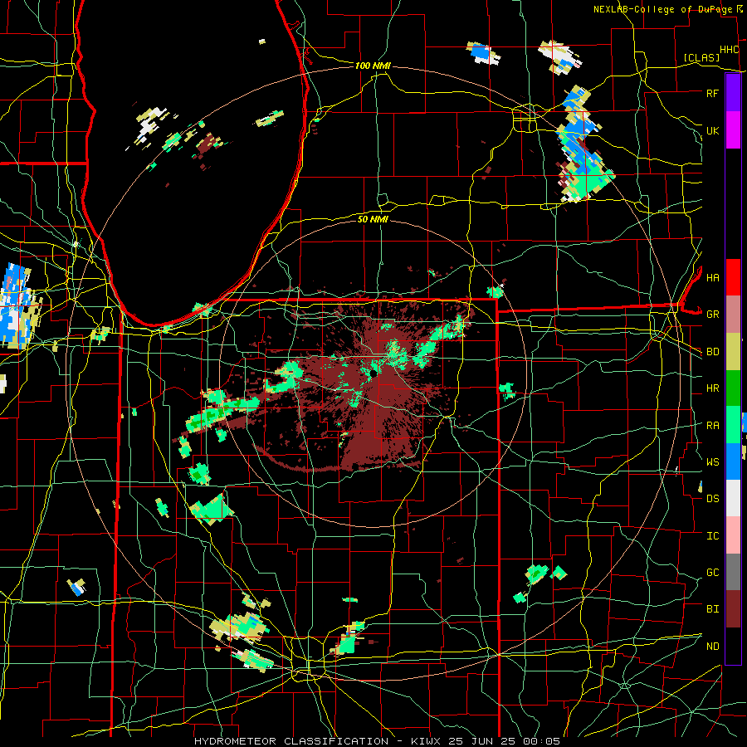The width and height of the screenshot is (747, 747).
Task: Click the "100 NMI" range ring label
Action: click(x=373, y=66)
